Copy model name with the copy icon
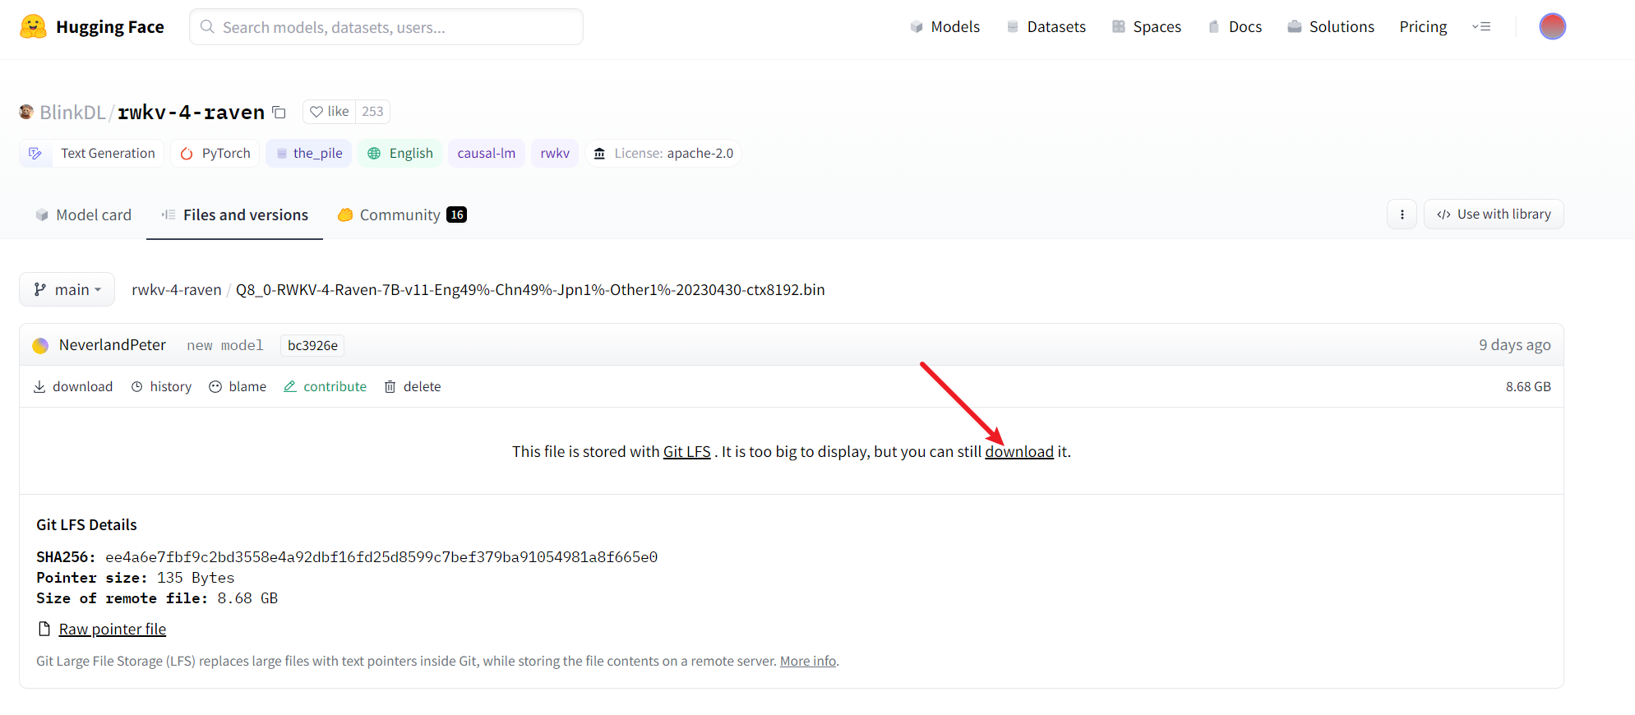Viewport: 1635px width, 715px height. tap(279, 113)
